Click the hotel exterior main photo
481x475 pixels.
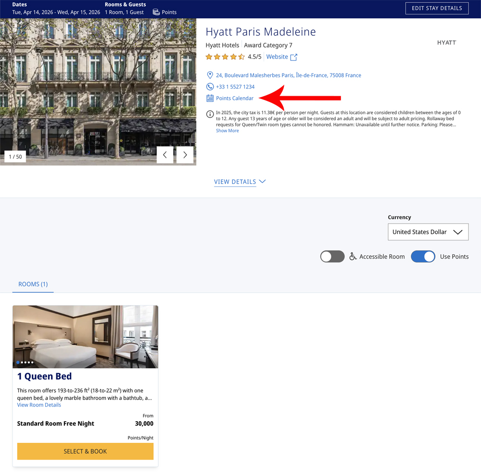coord(98,92)
